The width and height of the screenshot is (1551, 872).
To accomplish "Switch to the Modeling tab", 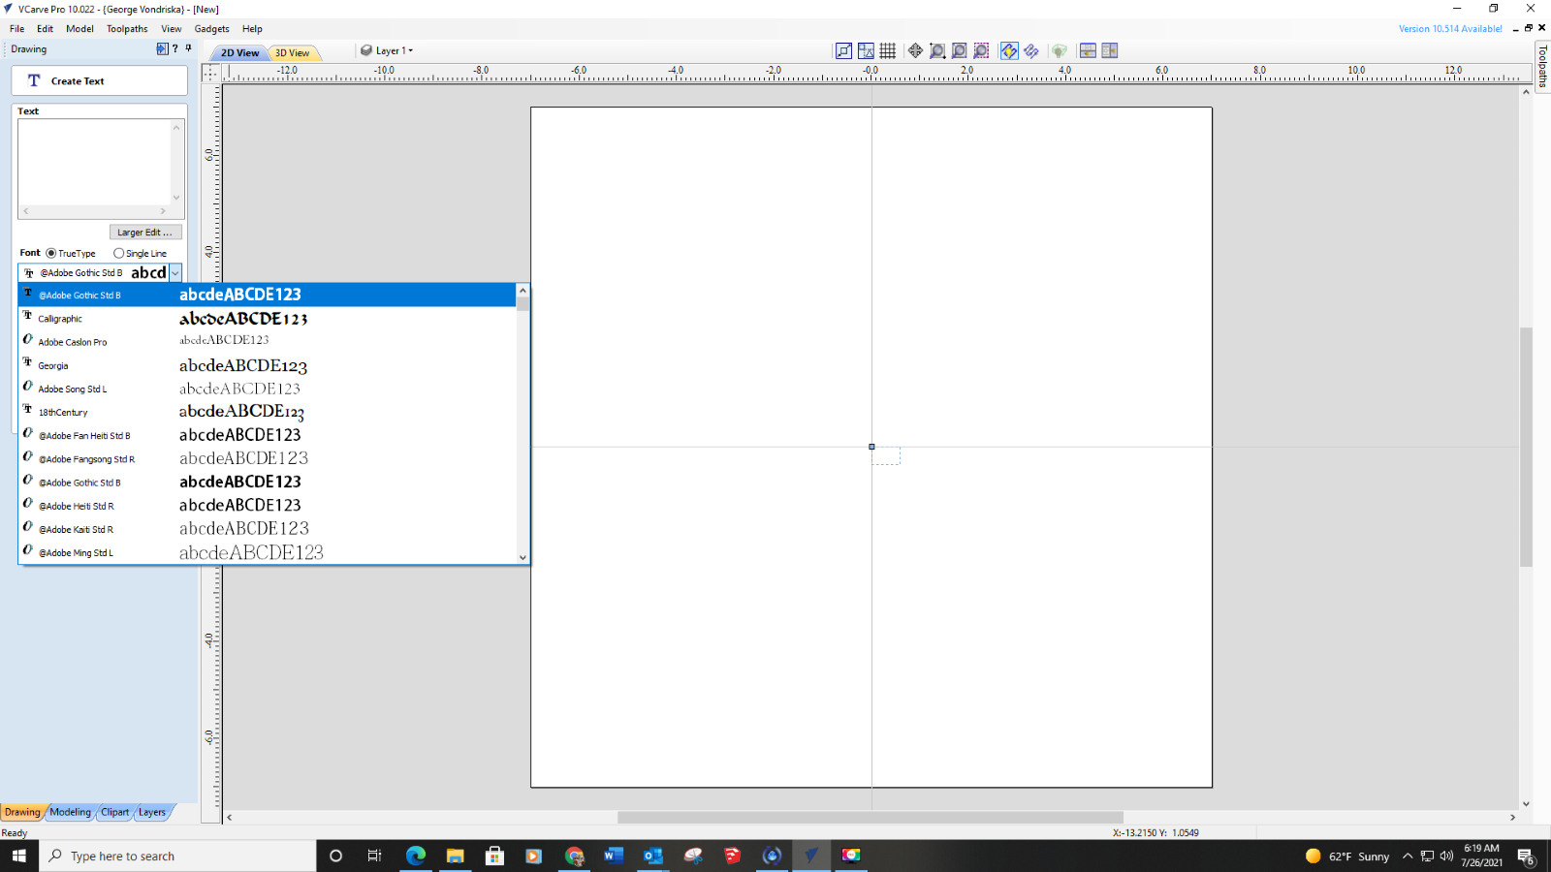I will tap(70, 812).
